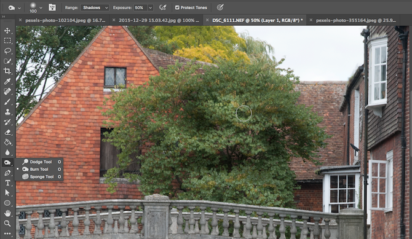This screenshot has width=412, height=239.
Task: Switch to pexels-photo-355164.jpeg tab
Action: 353,20
